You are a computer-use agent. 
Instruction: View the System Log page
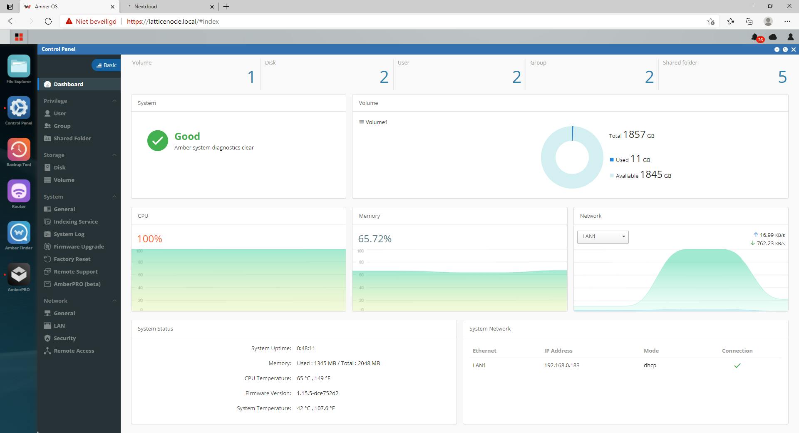pos(79,234)
